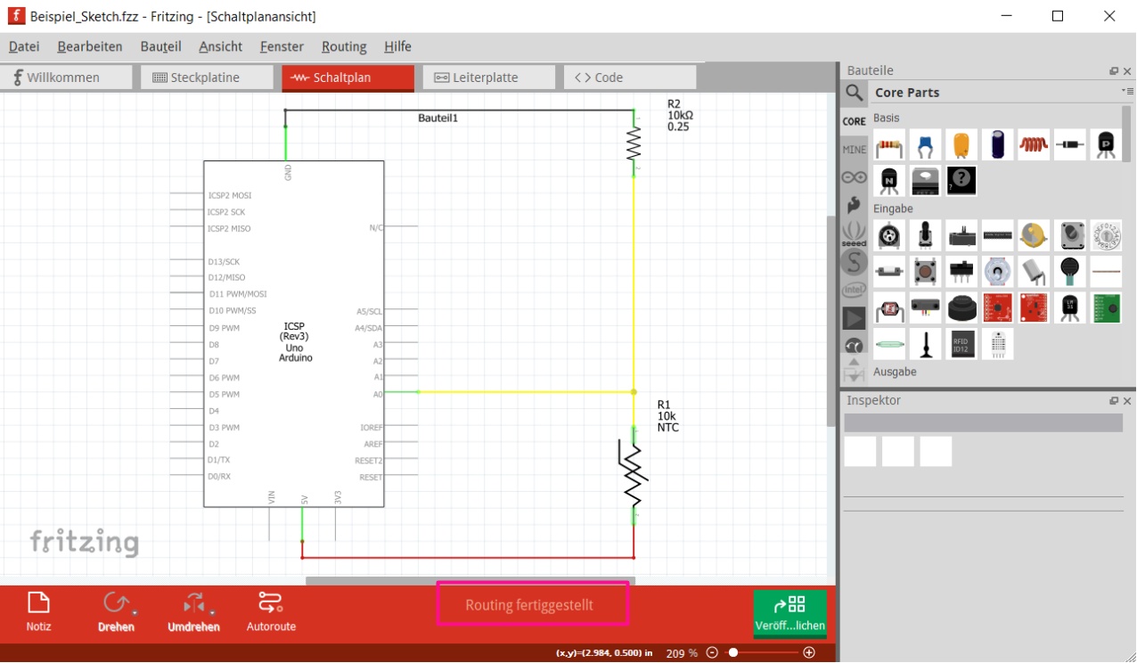Adjust the zoom slider handle
Viewport: 1137px width, 663px height.
(x=733, y=652)
